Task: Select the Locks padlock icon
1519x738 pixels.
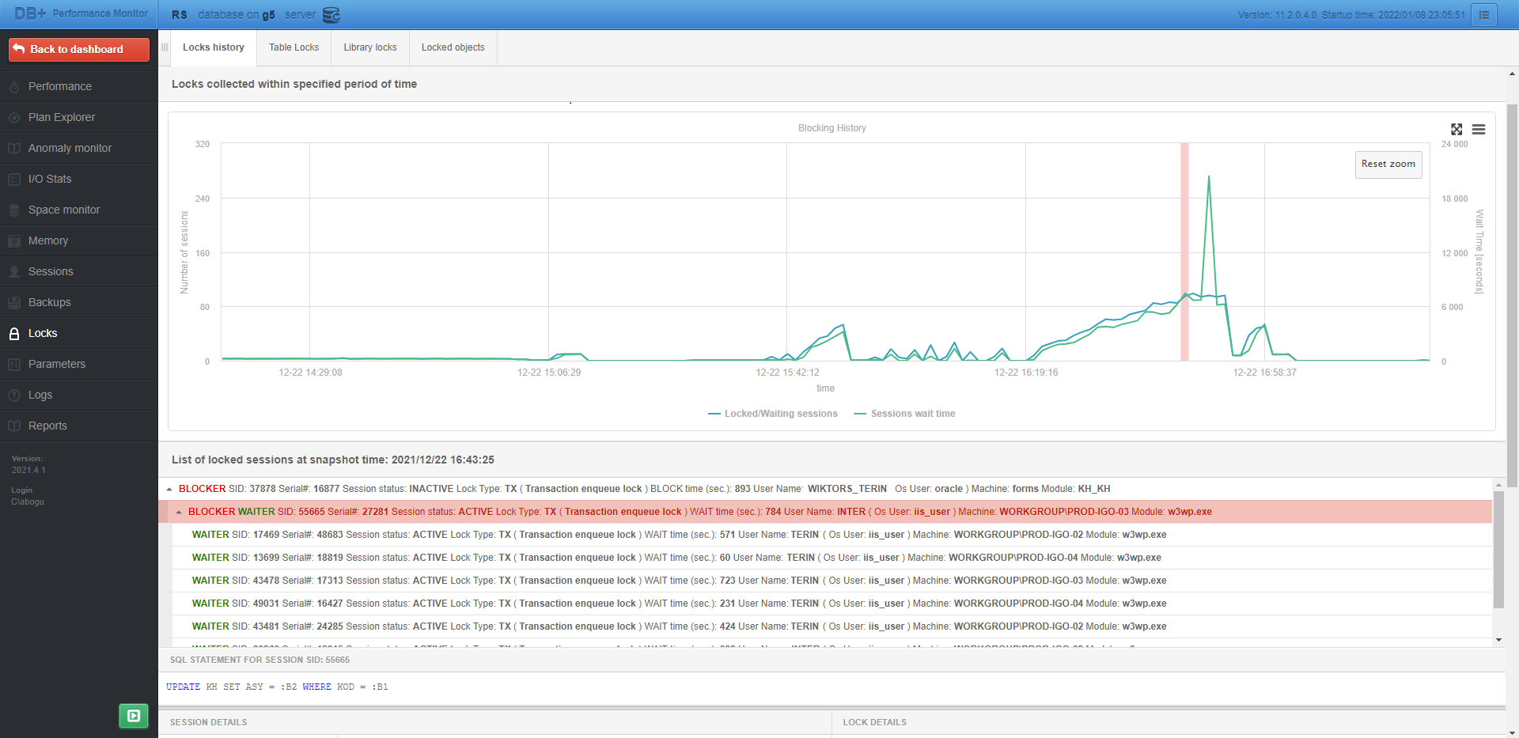Action: coord(13,333)
